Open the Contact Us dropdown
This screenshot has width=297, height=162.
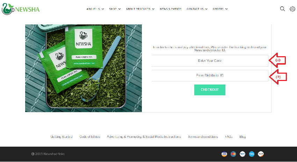[x=197, y=9]
